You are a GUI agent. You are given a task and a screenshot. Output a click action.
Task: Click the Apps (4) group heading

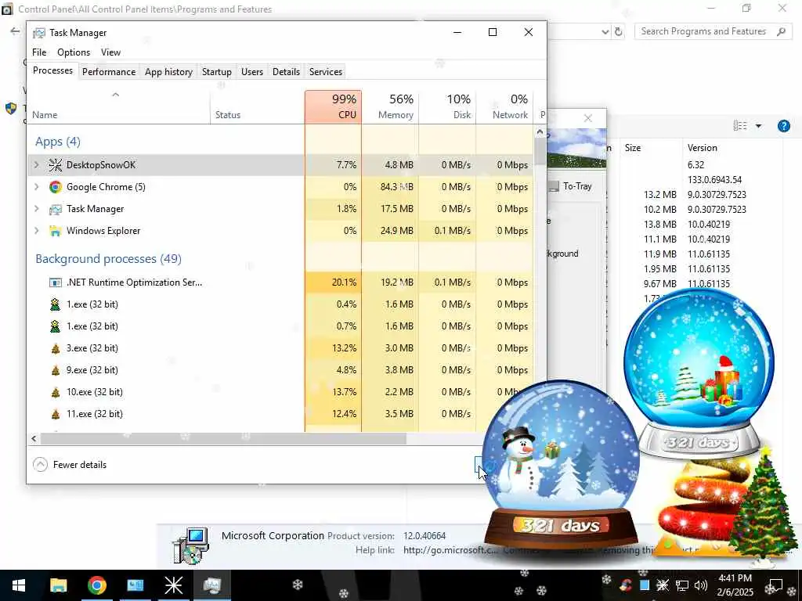(x=58, y=142)
